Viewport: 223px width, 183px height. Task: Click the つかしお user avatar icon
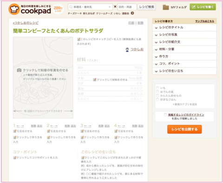pos(127,50)
